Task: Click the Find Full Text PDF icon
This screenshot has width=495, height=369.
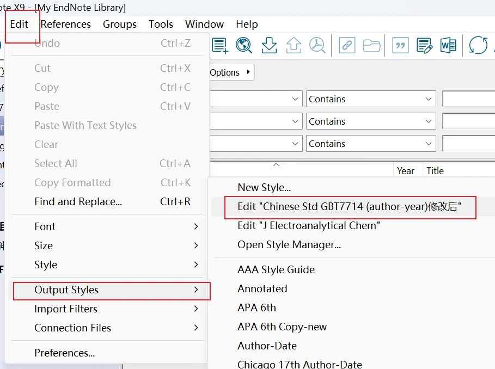Action: coord(317,45)
